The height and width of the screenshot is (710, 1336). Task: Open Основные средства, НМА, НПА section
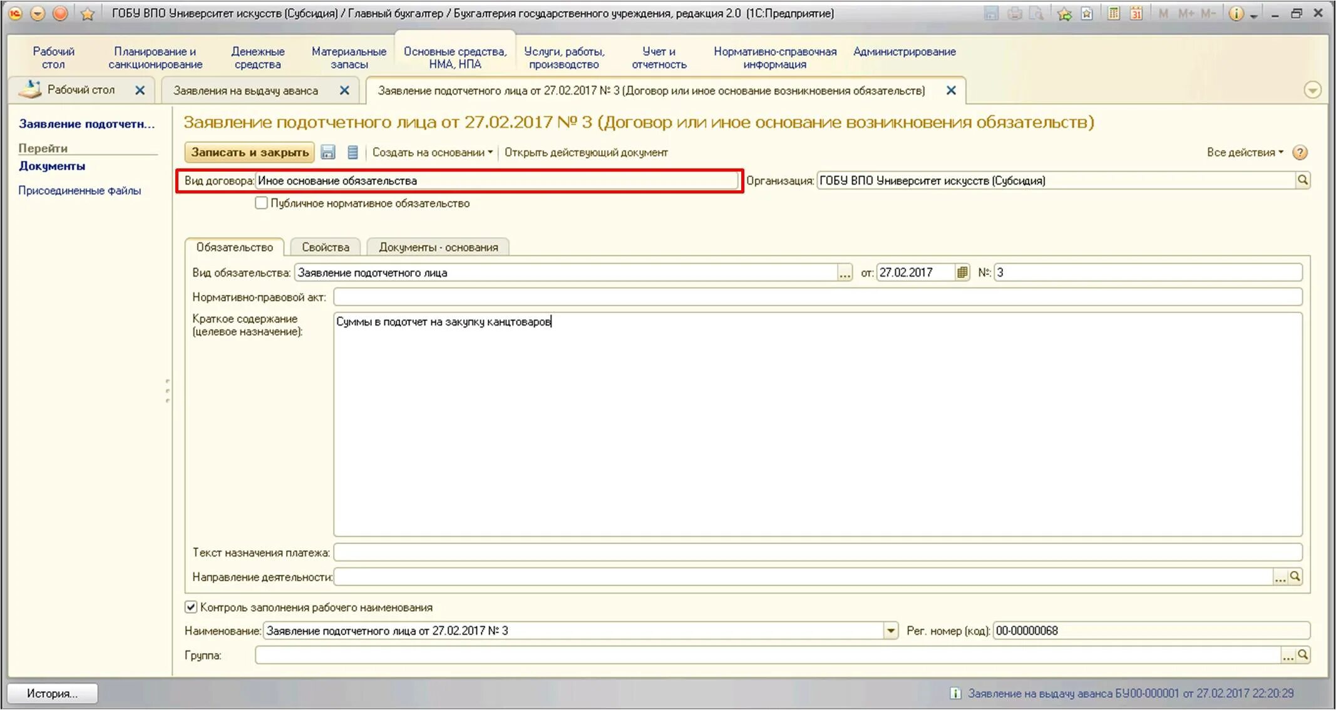click(455, 58)
